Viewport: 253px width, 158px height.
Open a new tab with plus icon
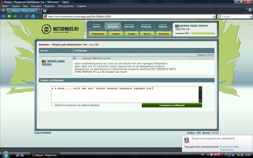[x=45, y=11]
